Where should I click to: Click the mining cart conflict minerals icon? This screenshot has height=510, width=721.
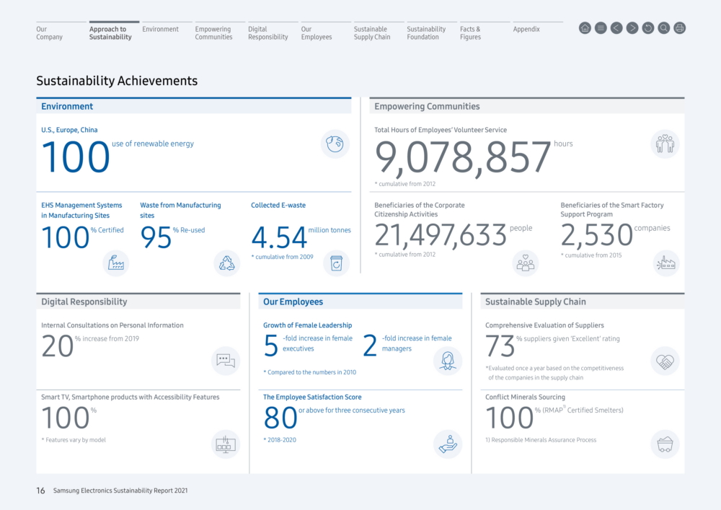click(x=665, y=444)
